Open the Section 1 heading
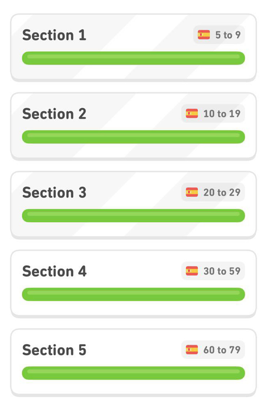Viewport: 267px width, 413px height. (54, 35)
